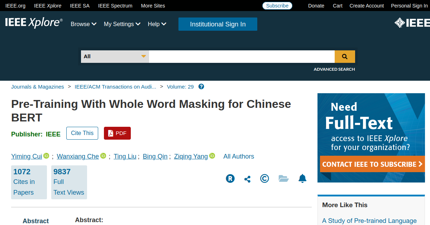Download the PDF of the article
430x225 pixels.
117,133
